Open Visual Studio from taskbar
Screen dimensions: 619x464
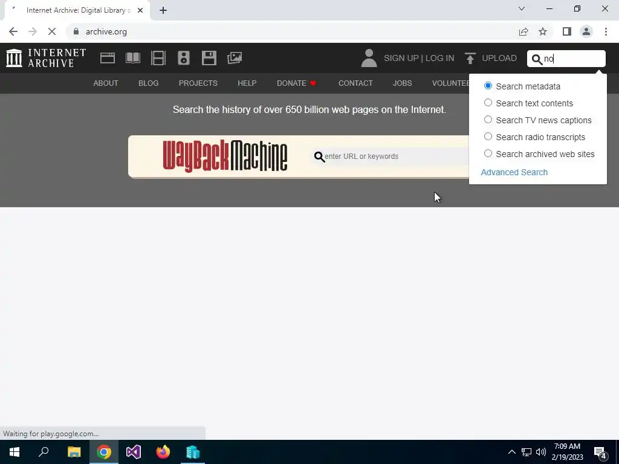click(x=134, y=452)
